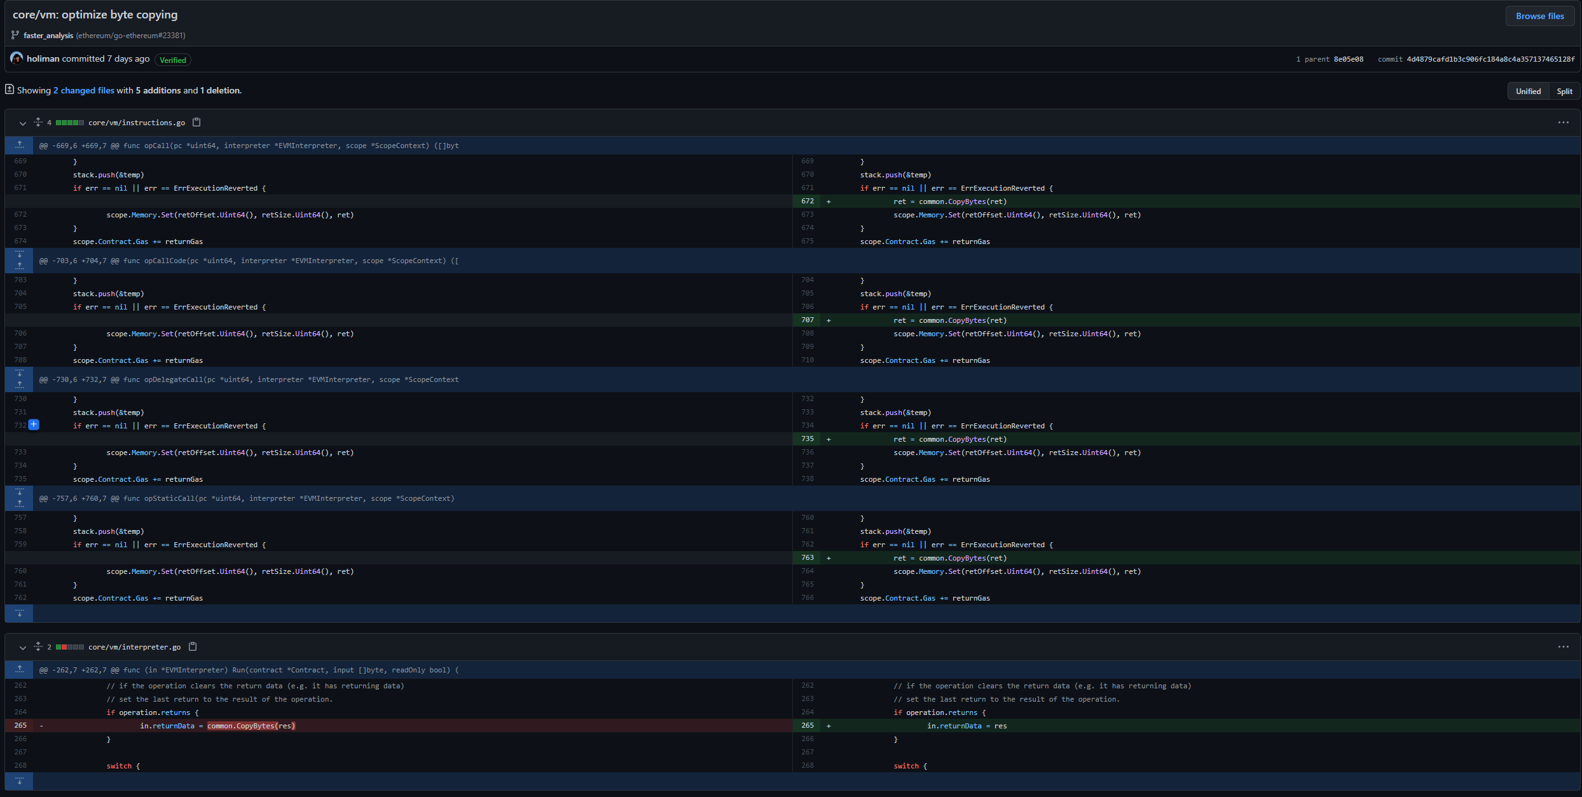Viewport: 1582px width, 797px height.
Task: Click holiman author name
Action: (43, 58)
